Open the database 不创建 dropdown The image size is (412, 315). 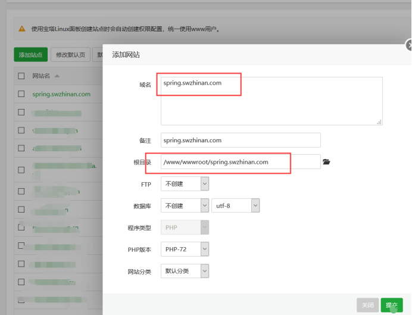[x=185, y=206]
